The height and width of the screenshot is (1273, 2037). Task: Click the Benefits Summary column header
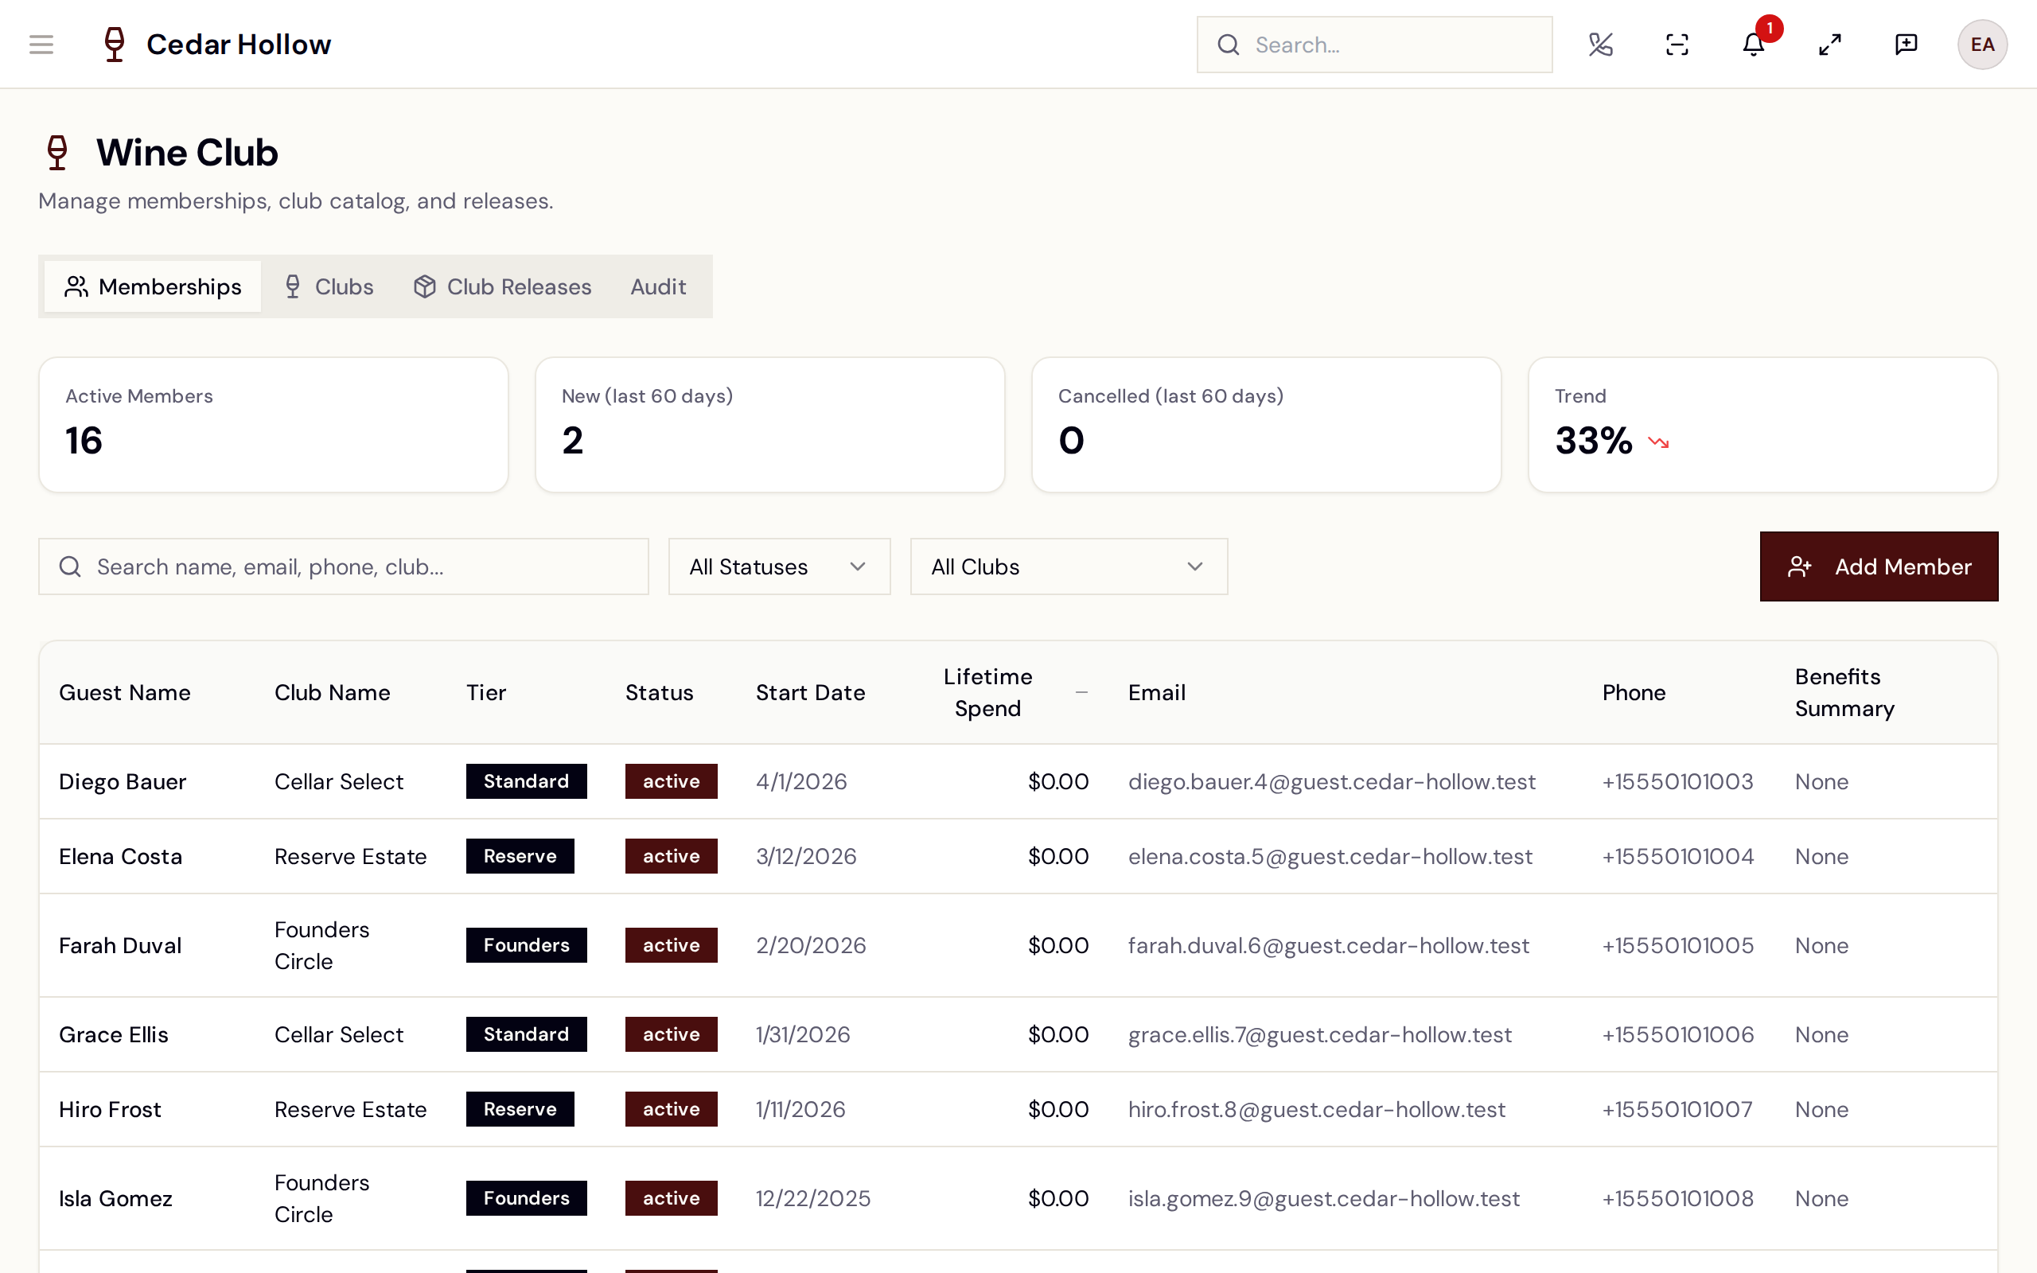[x=1844, y=692]
